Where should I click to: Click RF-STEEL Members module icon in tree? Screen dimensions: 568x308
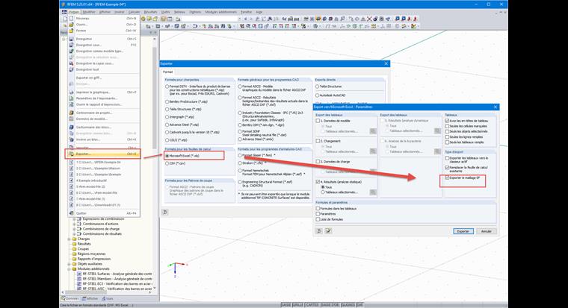(79, 279)
